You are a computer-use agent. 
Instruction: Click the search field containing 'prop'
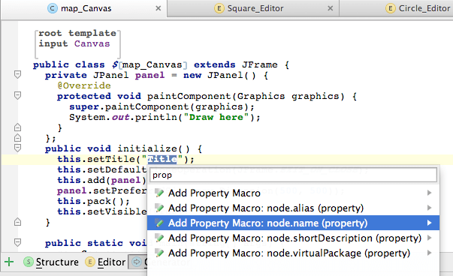pos(293,175)
